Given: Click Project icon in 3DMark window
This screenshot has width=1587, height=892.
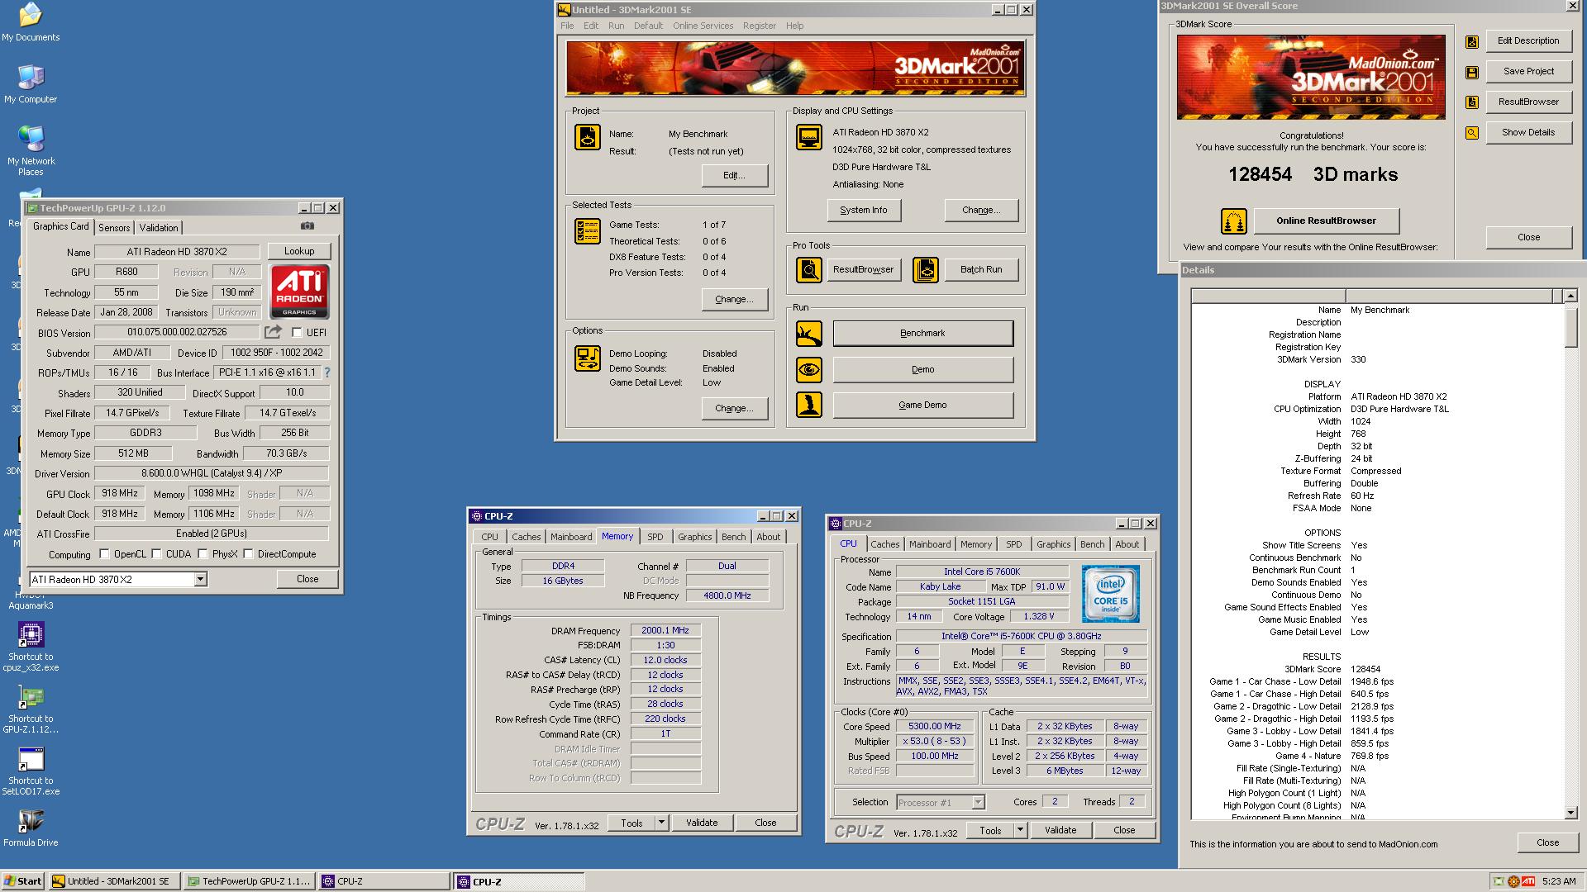Looking at the screenshot, I should tap(588, 137).
